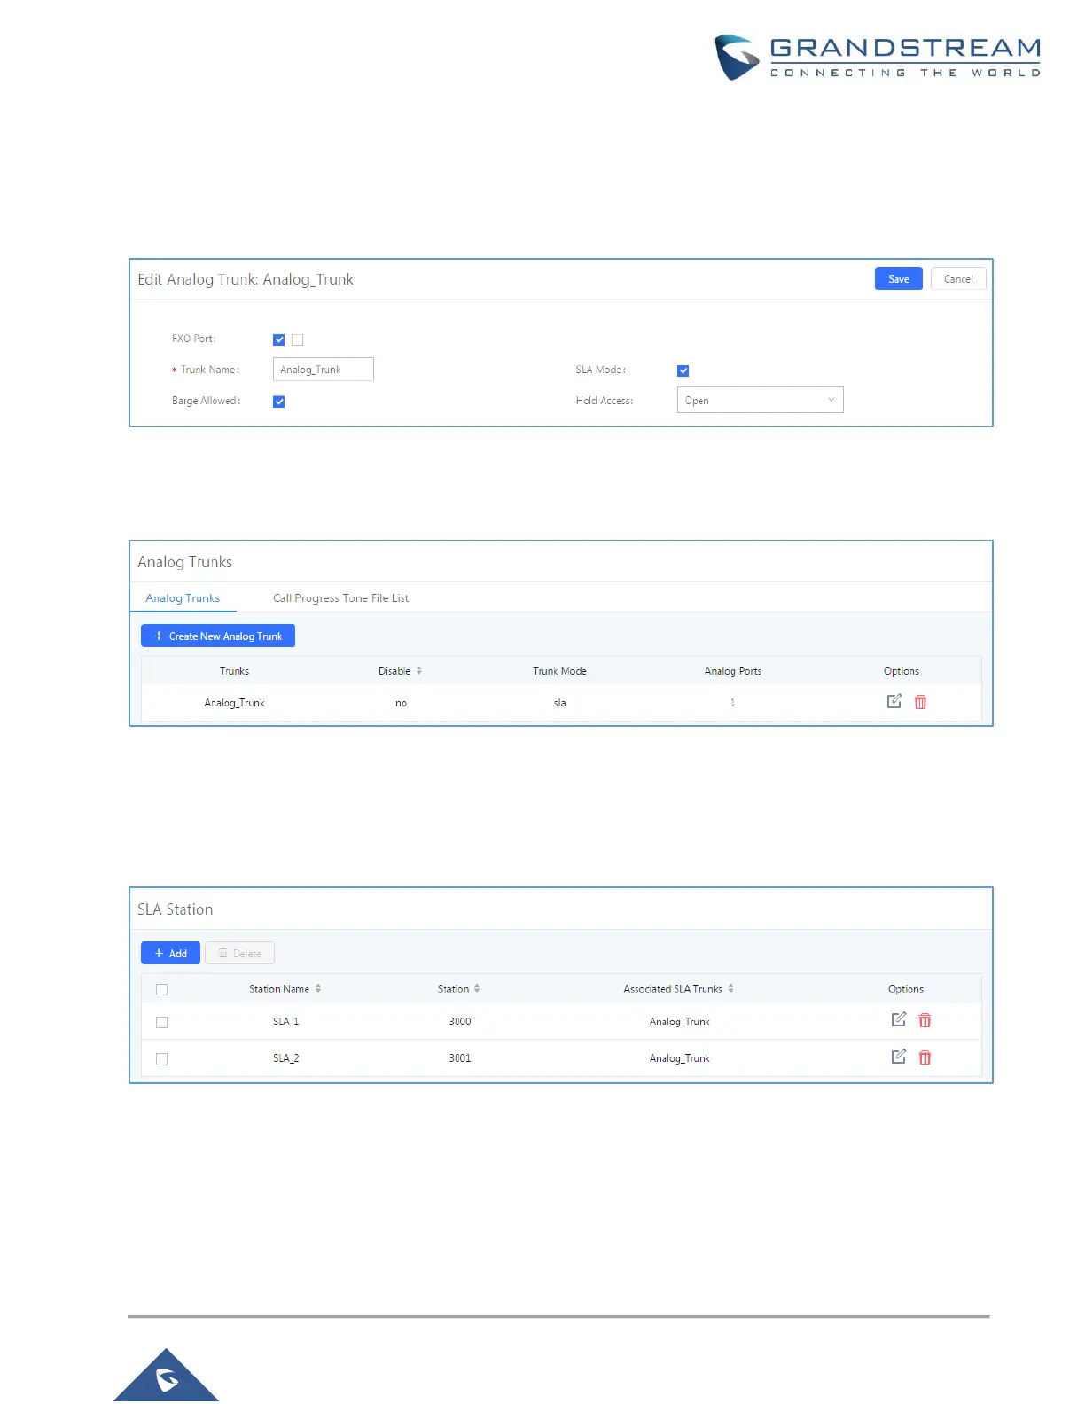
Task: Toggle the first FXO Port checkbox
Action: click(x=279, y=339)
